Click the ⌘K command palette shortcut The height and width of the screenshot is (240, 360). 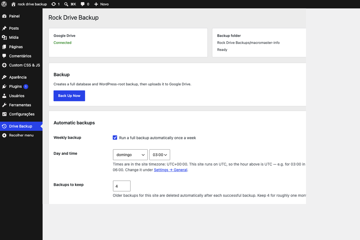coord(73,4)
